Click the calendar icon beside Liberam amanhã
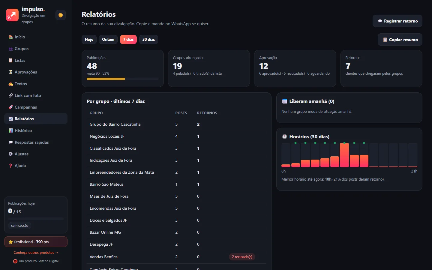This screenshot has width=432, height=270. (x=285, y=101)
